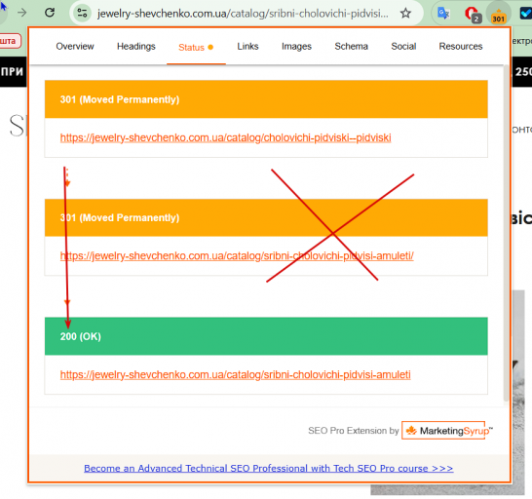Click the SEO Pro Extension by text
The height and width of the screenshot is (499, 532).
click(x=353, y=431)
